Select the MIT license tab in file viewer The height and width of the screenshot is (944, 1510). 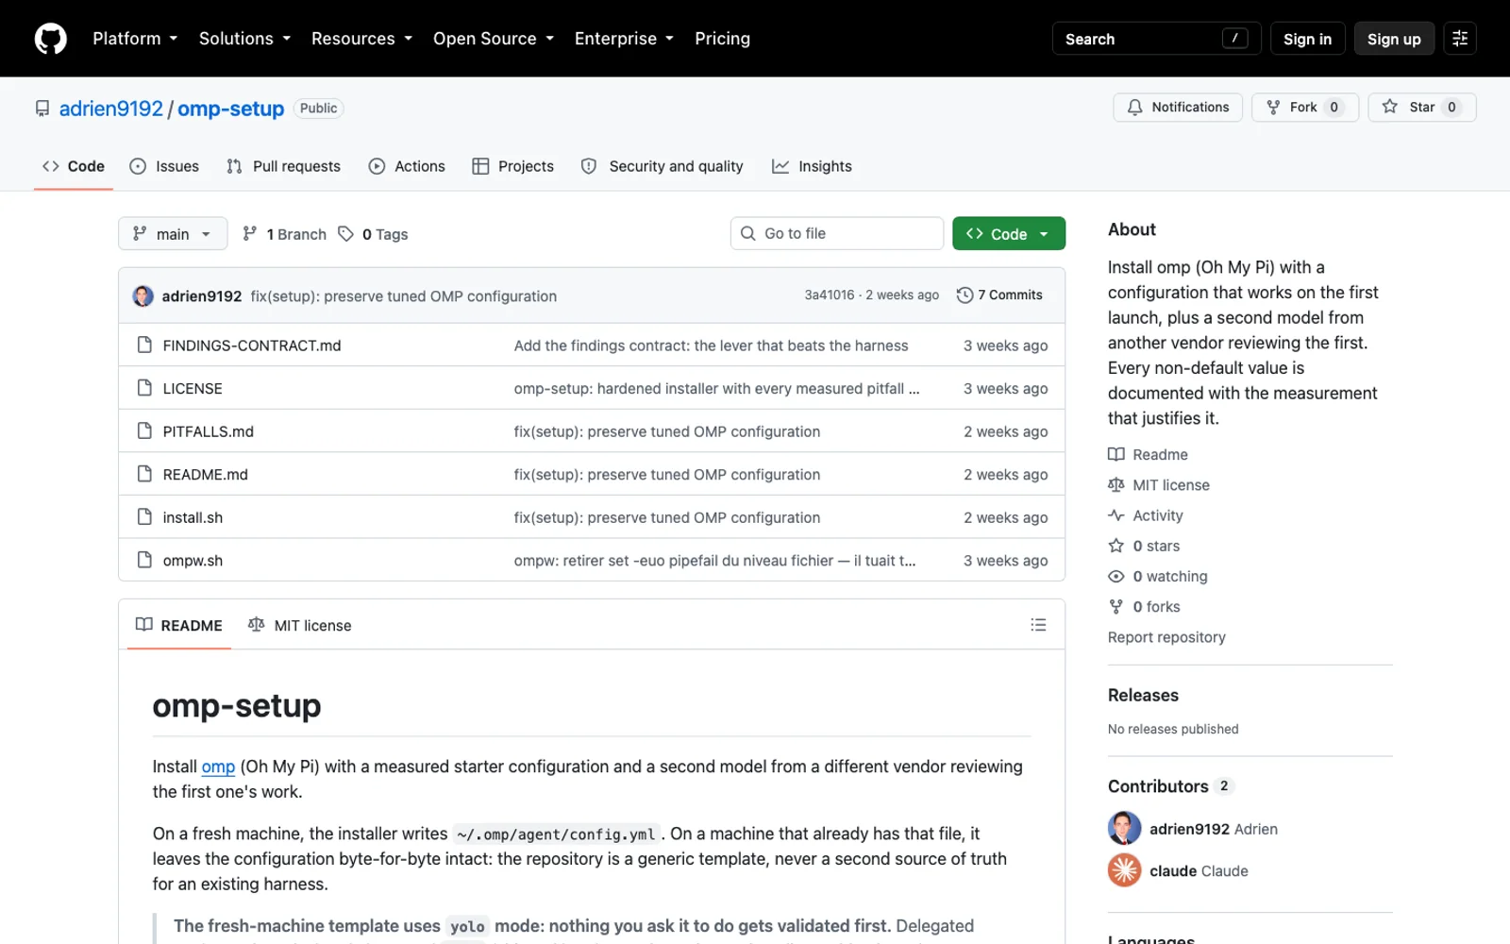coord(299,625)
